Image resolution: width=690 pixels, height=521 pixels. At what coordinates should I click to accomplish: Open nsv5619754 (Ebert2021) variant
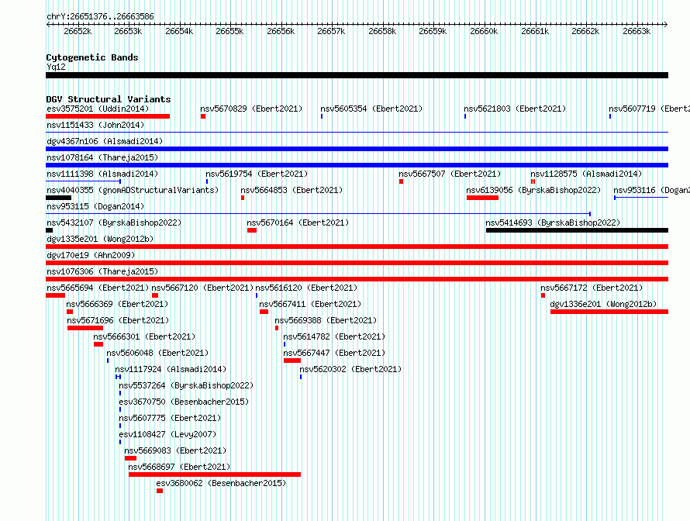(x=257, y=174)
